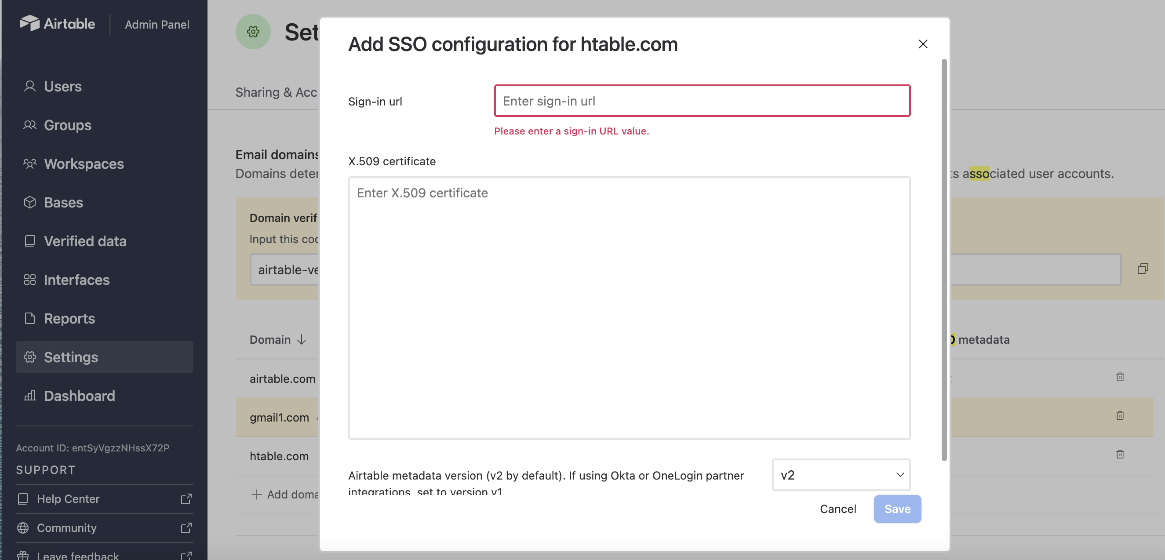Click the green Settings gear page icon
The width and height of the screenshot is (1165, 560).
tap(253, 32)
